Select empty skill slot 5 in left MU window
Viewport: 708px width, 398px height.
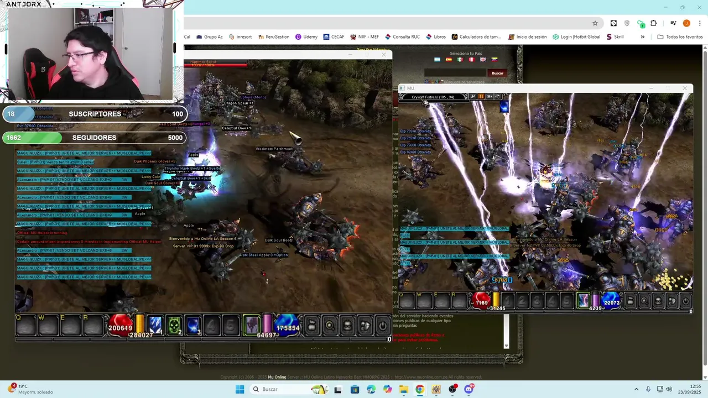[231, 326]
